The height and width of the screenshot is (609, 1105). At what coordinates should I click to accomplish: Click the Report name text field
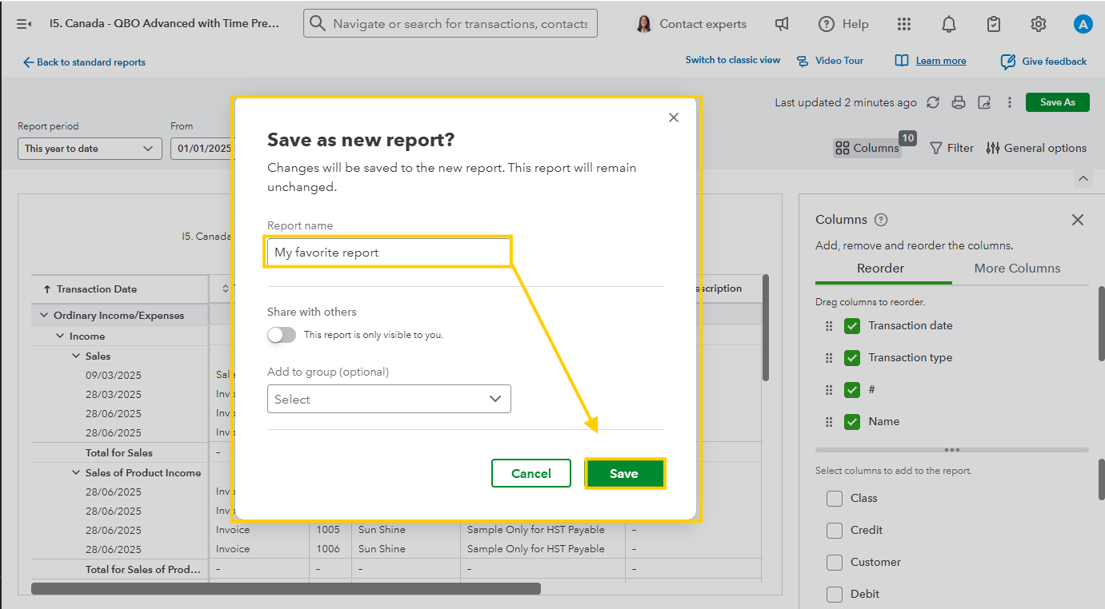coord(388,253)
